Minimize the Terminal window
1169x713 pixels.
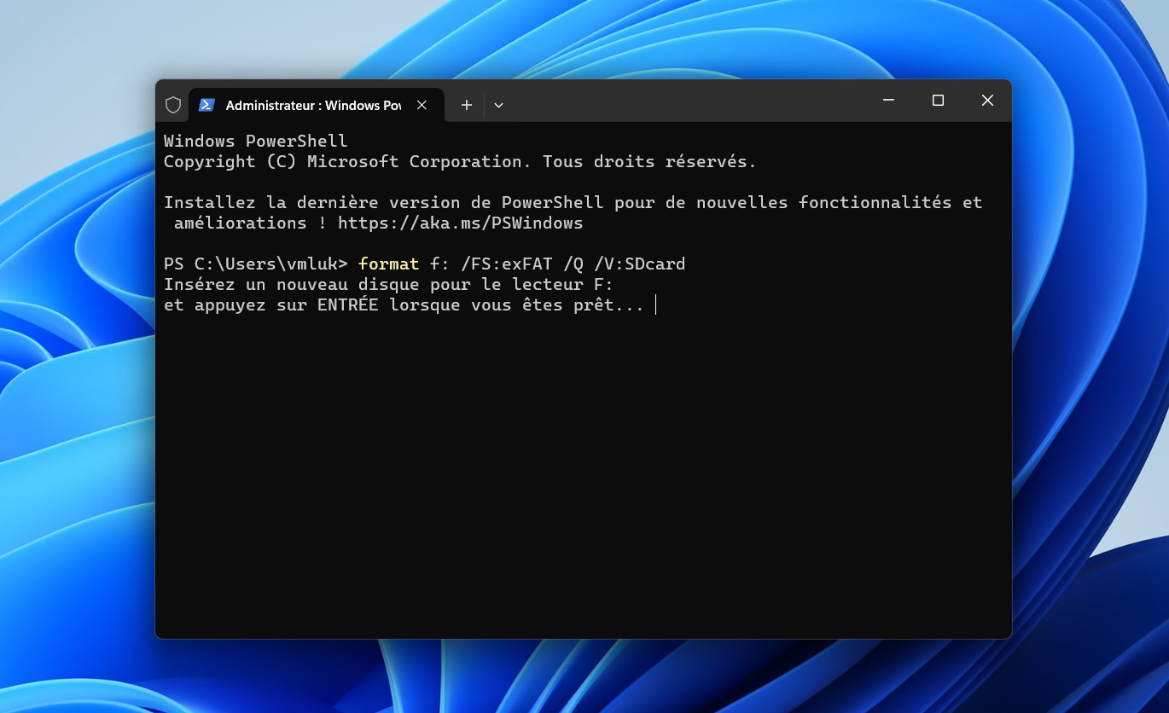[888, 101]
